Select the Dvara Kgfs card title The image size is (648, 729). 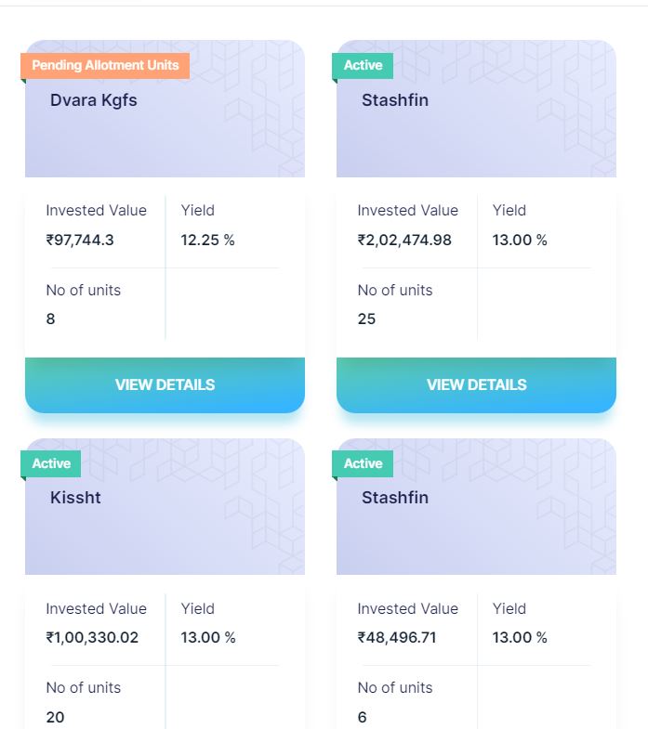pos(94,100)
